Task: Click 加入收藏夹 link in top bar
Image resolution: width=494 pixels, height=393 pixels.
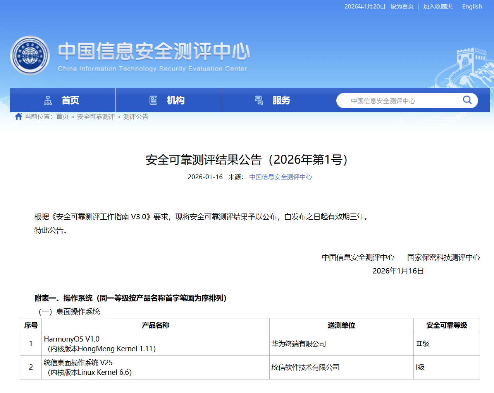Action: [x=437, y=7]
